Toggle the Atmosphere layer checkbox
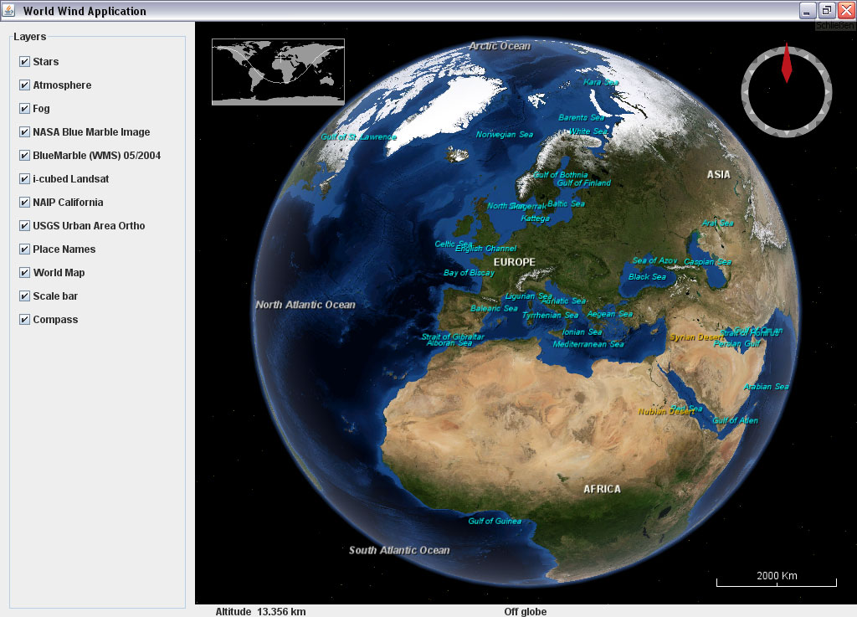857x617 pixels. click(24, 85)
